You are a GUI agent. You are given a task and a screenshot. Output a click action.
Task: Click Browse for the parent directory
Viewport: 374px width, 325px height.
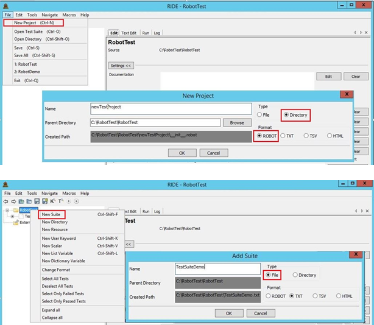[x=237, y=123]
